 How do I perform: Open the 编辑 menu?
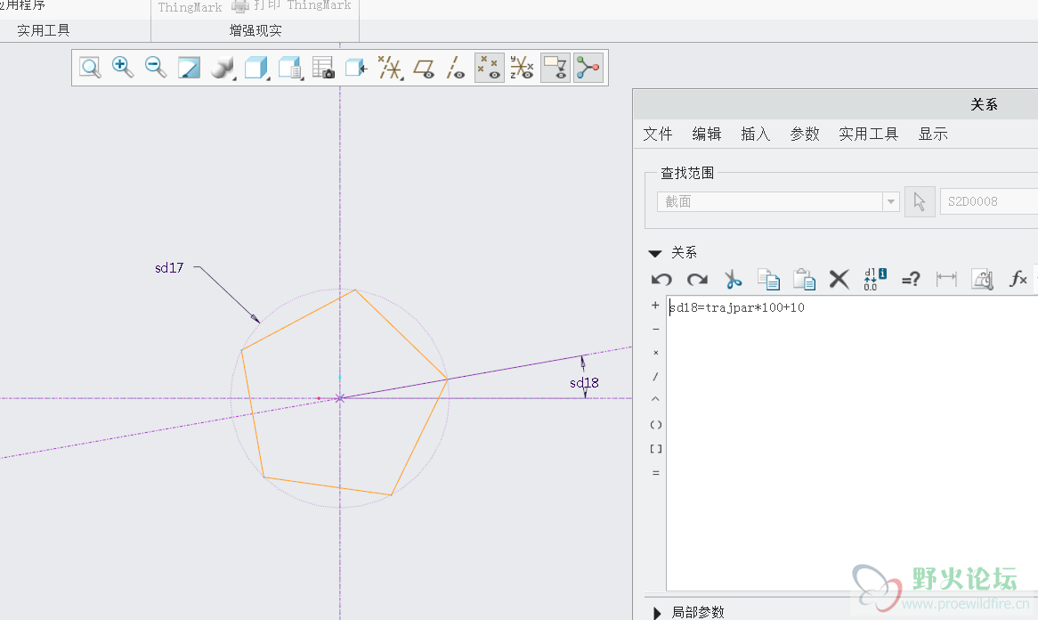click(706, 134)
